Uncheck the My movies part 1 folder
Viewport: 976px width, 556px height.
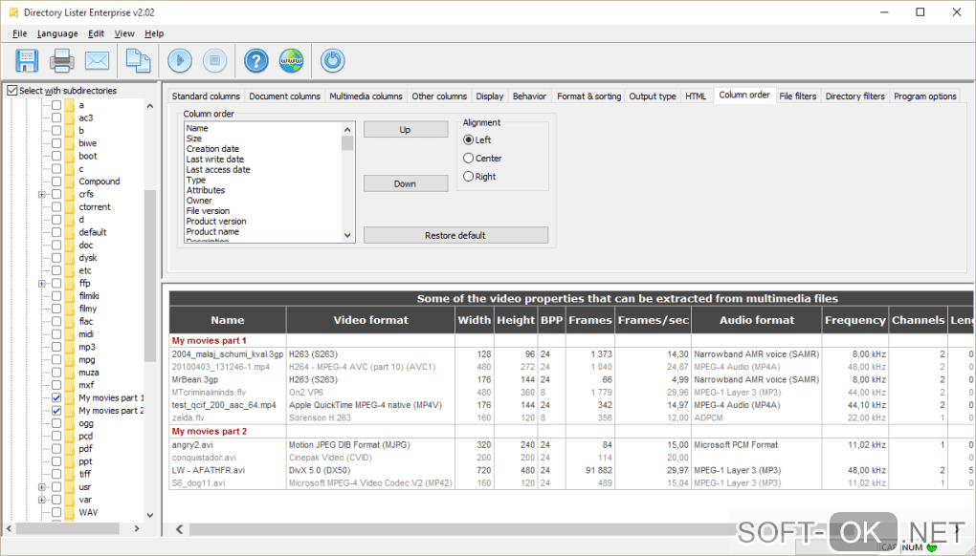coord(56,397)
